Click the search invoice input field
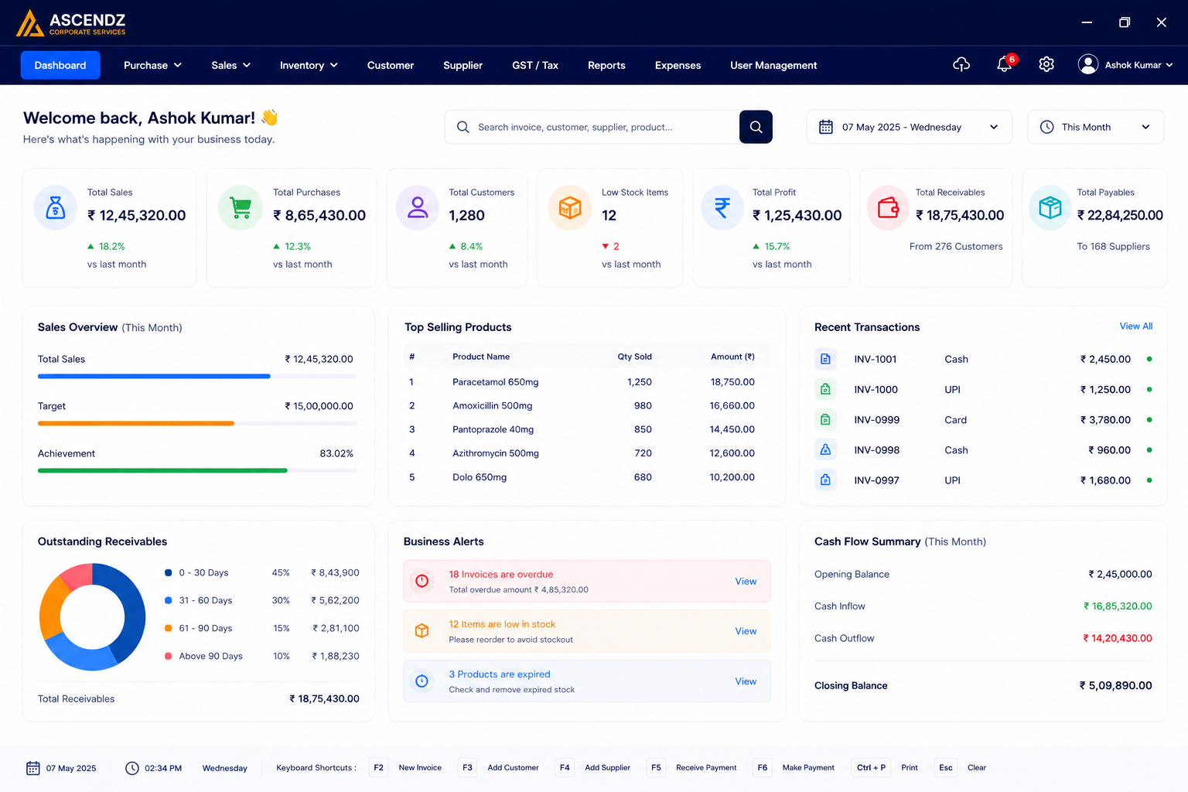Viewport: 1188px width, 792px height. 592,127
